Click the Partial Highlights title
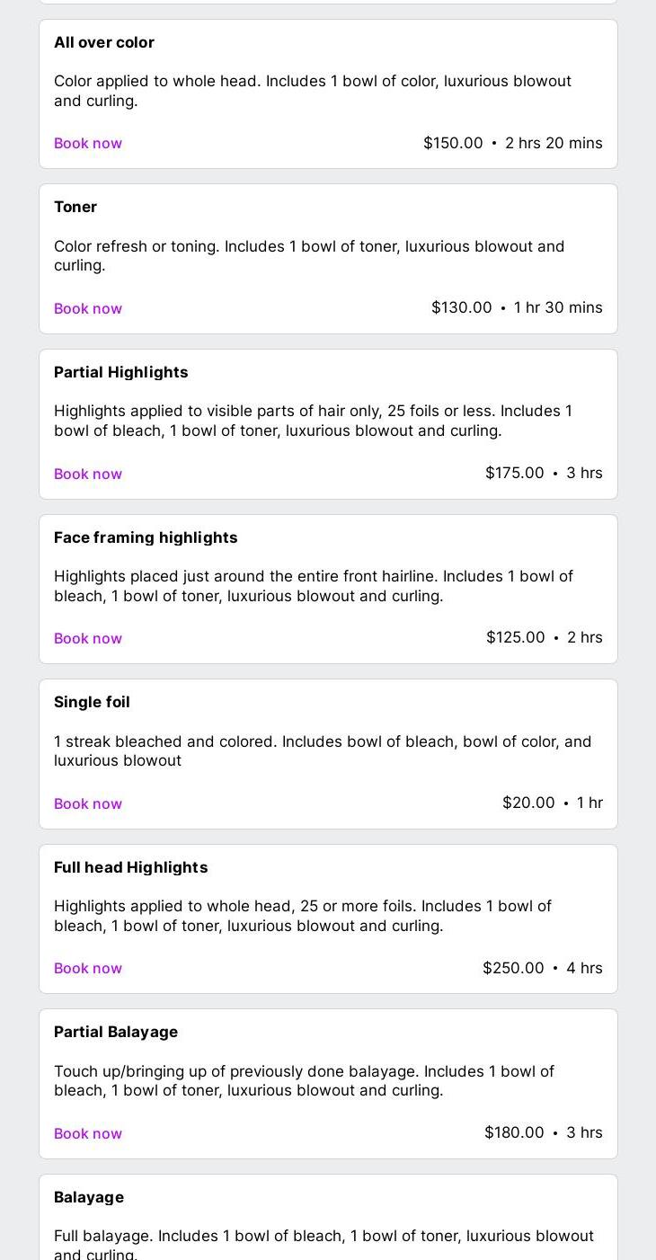Viewport: 656px width, 1260px height. 121,372
